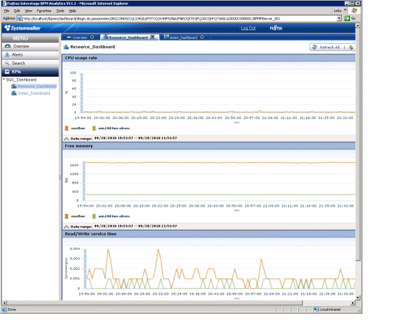This screenshot has width=404, height=323.
Task: Click the Refresh All button
Action: coord(327,48)
